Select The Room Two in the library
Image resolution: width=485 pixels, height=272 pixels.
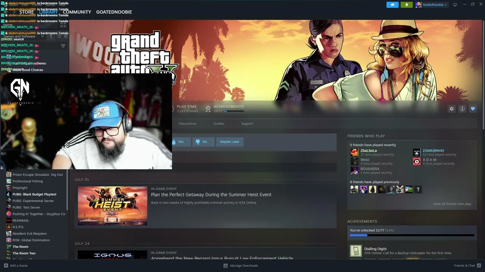[x=24, y=253]
